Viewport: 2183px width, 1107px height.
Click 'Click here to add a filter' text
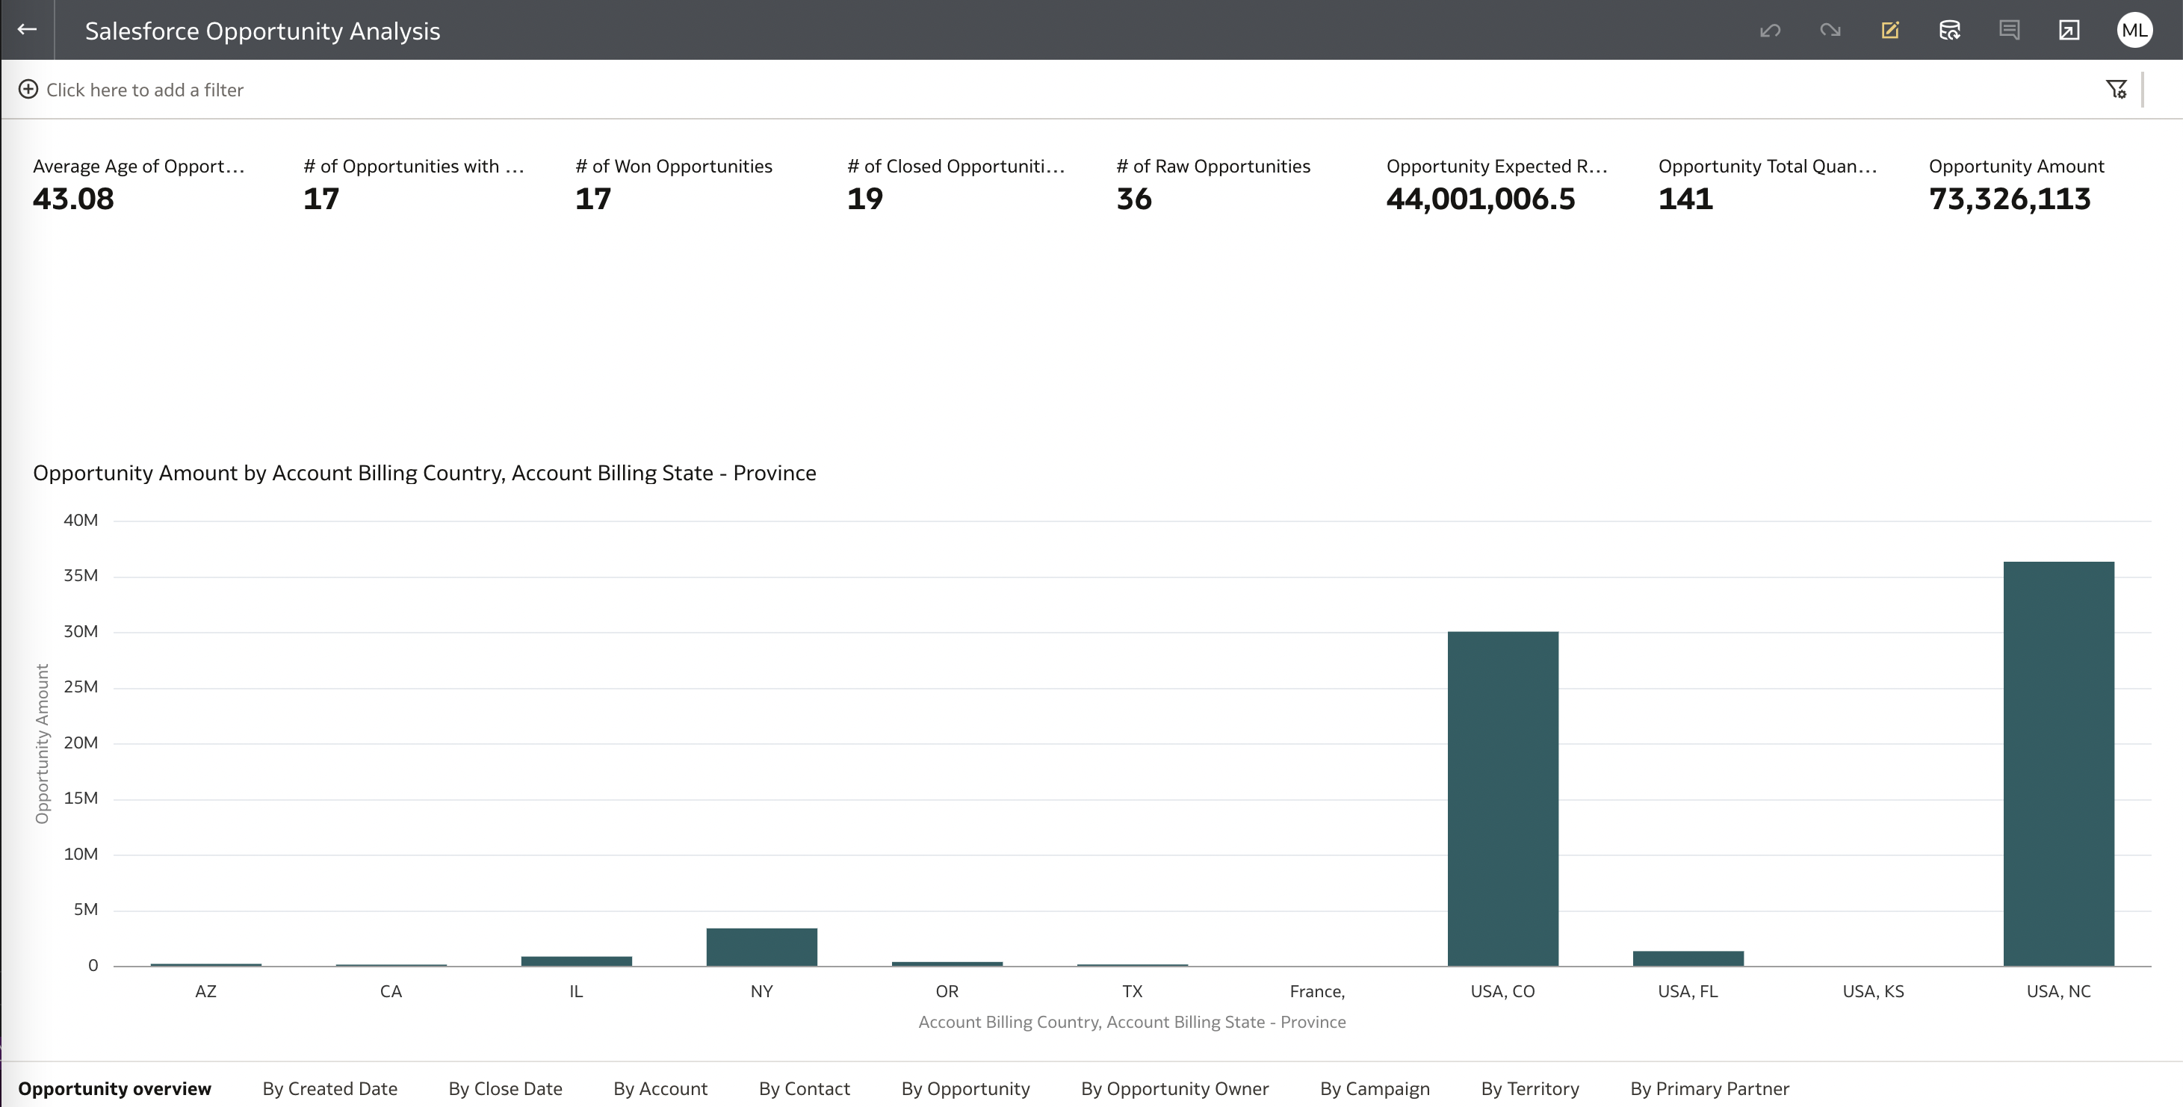coord(145,90)
